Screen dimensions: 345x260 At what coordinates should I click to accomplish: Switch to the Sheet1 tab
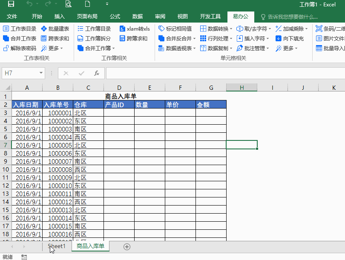(57, 246)
